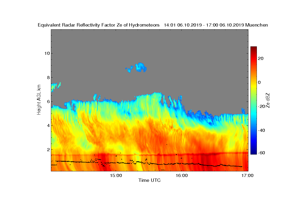
Task: Click the dark blue bottom of colorbar
Action: [254, 152]
